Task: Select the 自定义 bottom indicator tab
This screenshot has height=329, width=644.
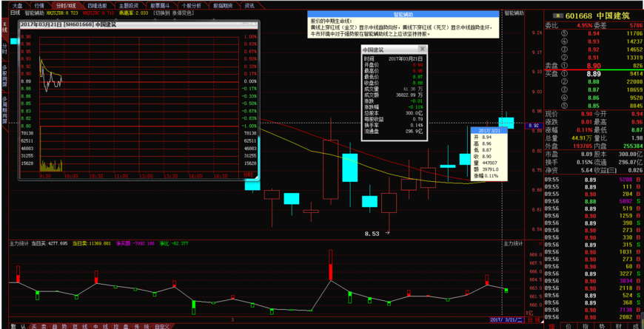Action: click(x=162, y=326)
